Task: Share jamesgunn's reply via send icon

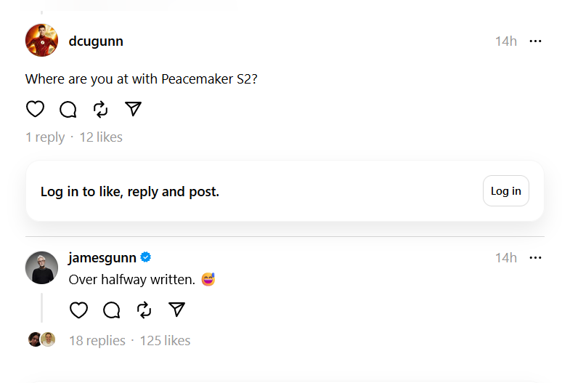Action: (x=176, y=310)
